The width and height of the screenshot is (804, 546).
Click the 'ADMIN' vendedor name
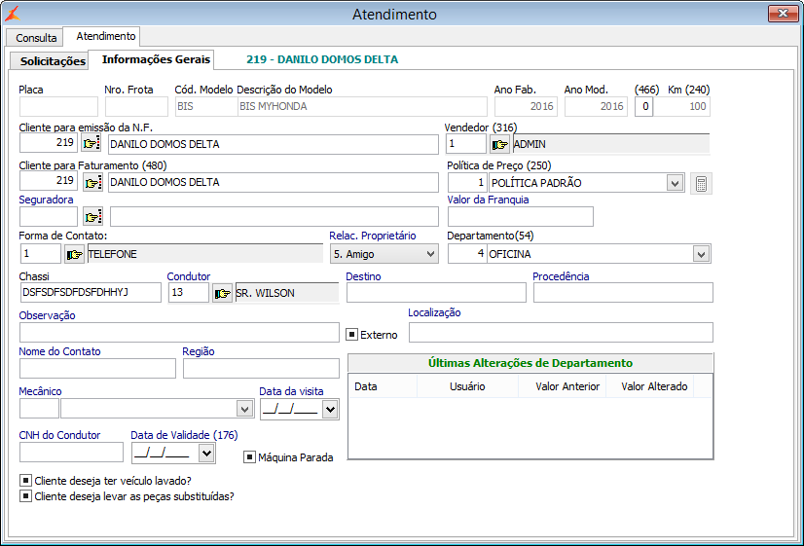[530, 145]
